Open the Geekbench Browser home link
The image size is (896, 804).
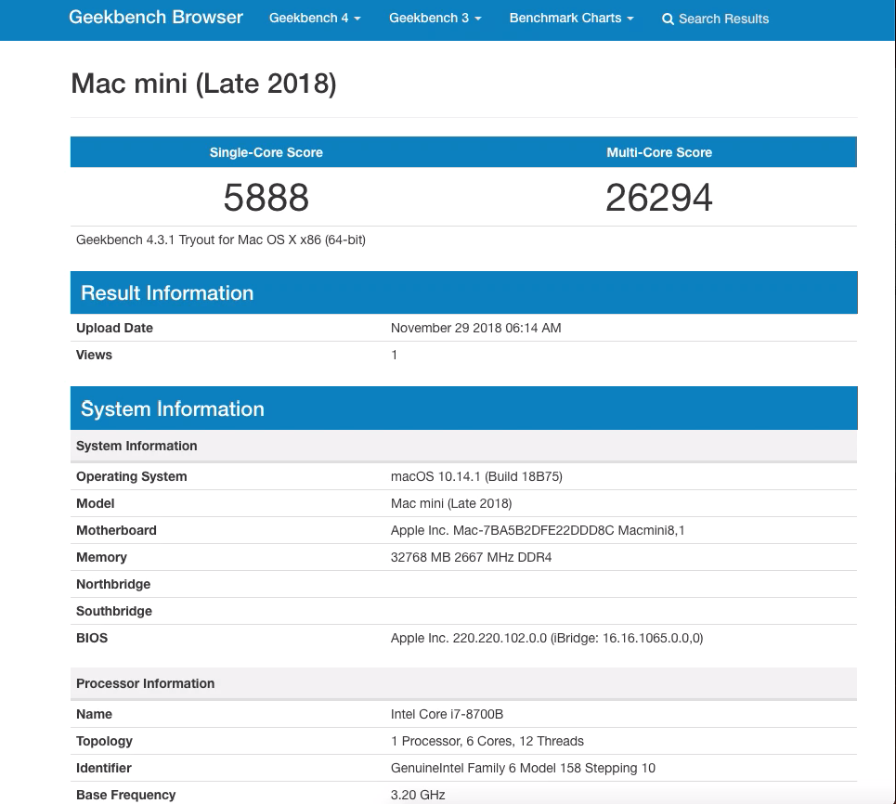155,17
